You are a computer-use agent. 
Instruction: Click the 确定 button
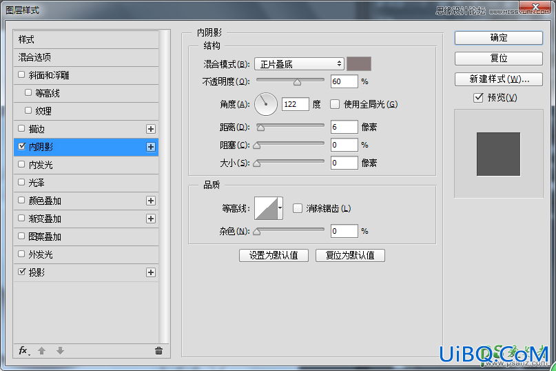click(499, 38)
